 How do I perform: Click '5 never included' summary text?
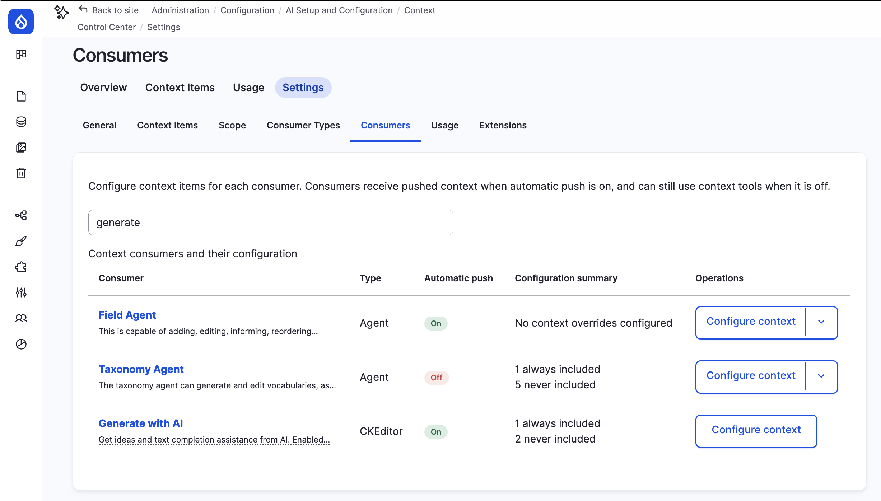point(555,385)
